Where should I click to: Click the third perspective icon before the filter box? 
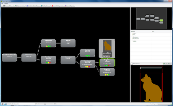click(8, 104)
